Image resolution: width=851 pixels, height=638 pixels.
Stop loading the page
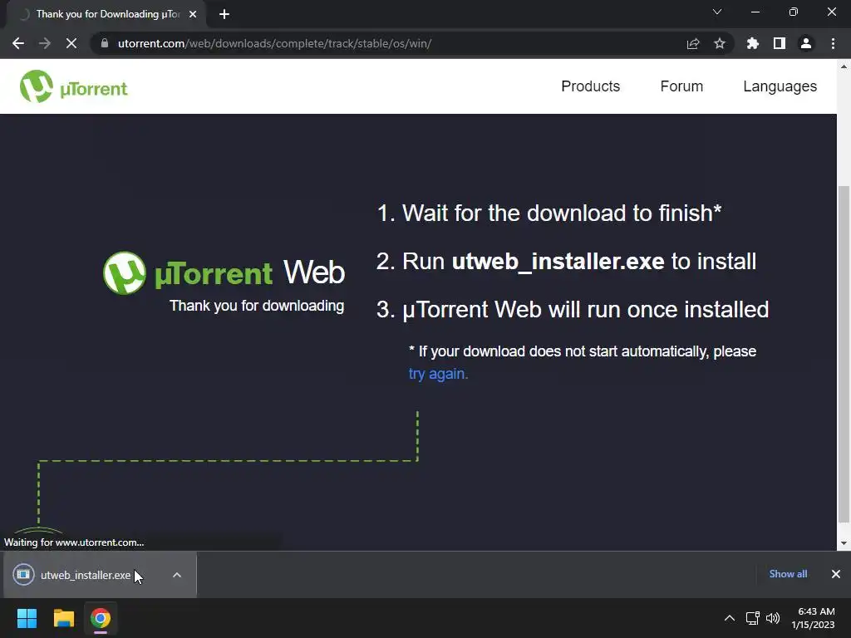coord(71,43)
